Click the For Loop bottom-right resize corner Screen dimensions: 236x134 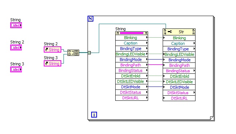[212, 118]
